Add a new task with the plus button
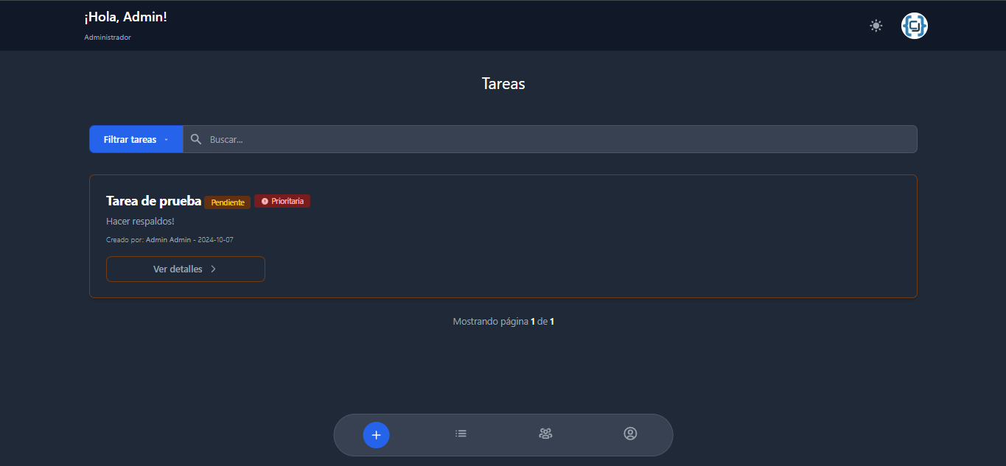 point(376,435)
